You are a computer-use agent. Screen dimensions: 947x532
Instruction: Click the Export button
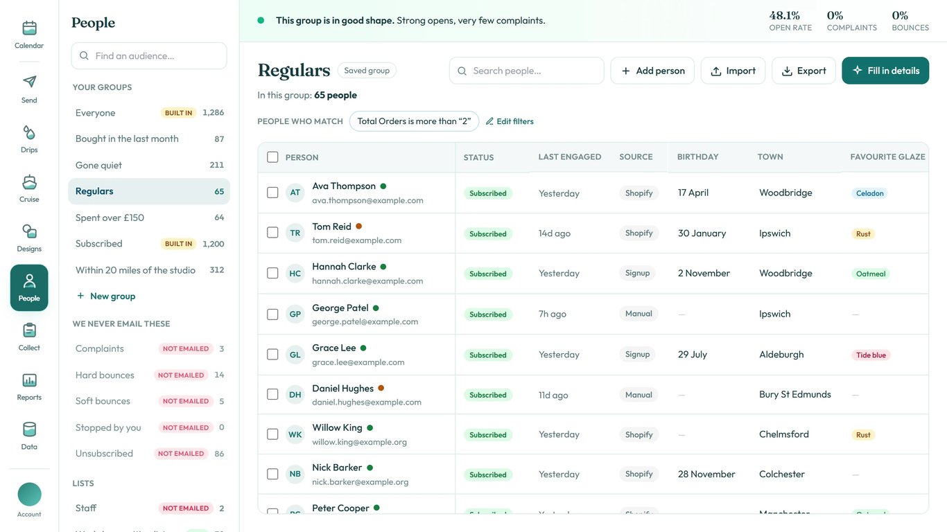point(803,71)
